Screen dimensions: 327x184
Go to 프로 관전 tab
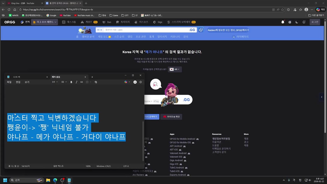click(x=141, y=37)
